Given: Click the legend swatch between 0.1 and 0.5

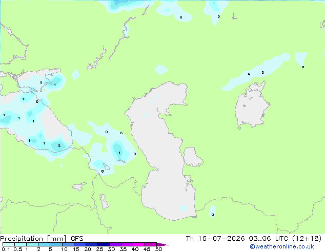Looking at the screenshot, I should click(x=9, y=244).
